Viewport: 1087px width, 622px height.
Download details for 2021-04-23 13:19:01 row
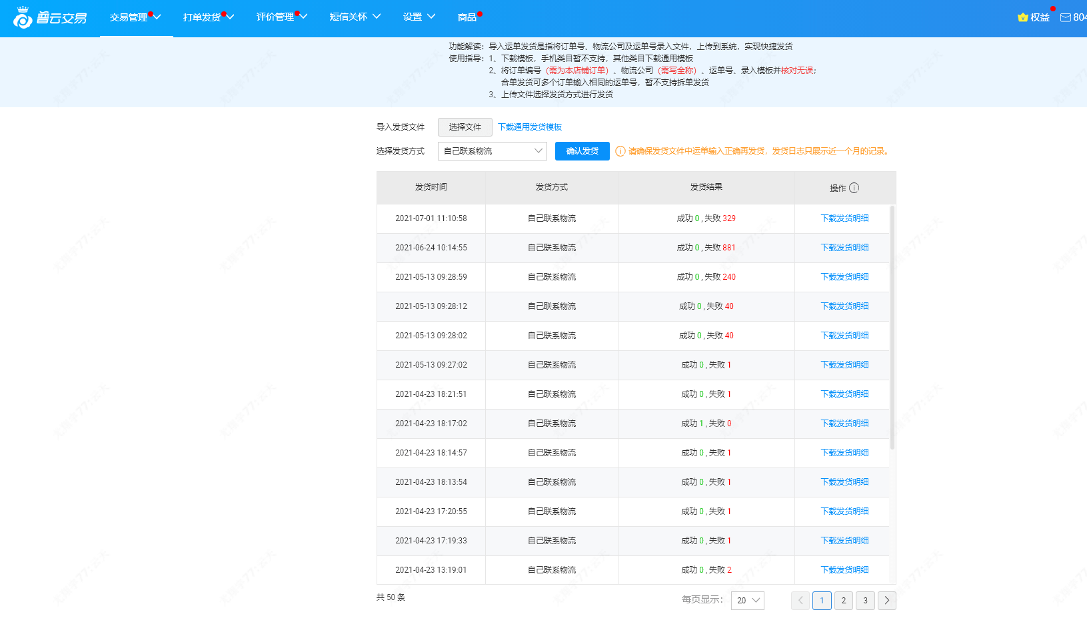click(844, 570)
